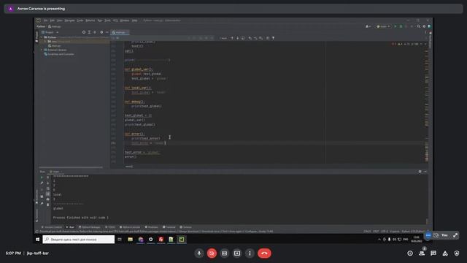Screen dimensions: 467x263
Task: Leave the call with red hang-up button
Action: [264, 254]
